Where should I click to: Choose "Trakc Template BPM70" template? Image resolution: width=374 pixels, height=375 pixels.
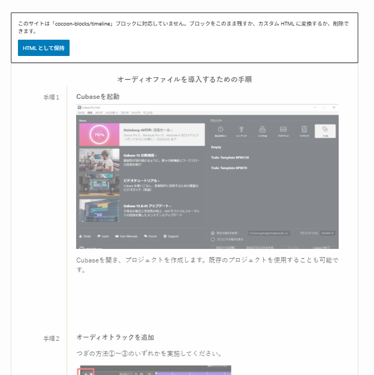point(229,168)
